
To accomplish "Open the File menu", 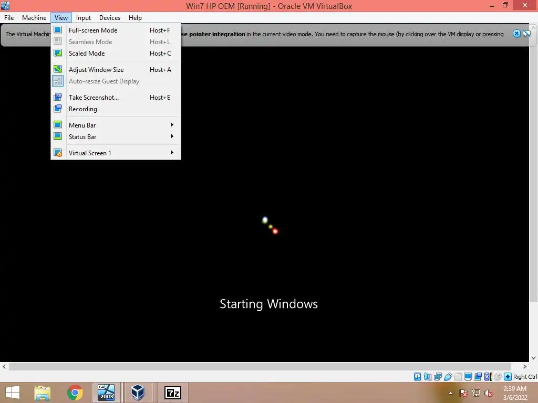I will click(9, 18).
